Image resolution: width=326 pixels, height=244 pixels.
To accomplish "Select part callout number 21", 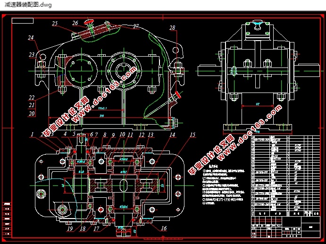I will pos(32,105).
